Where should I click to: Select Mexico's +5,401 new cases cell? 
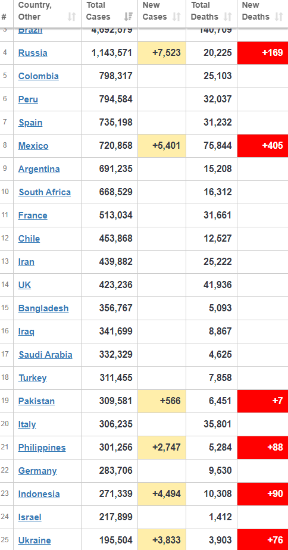pyautogui.click(x=162, y=146)
